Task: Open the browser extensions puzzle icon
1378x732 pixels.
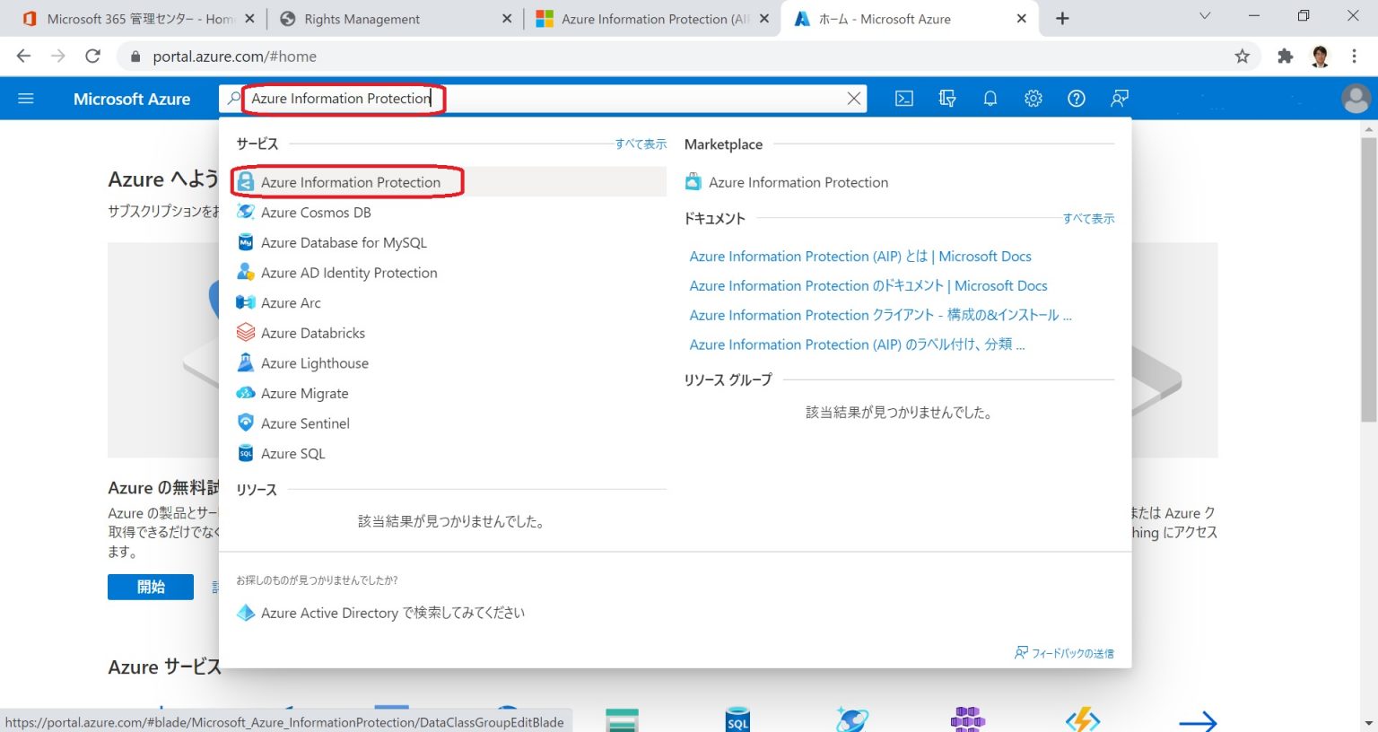Action: click(1285, 57)
